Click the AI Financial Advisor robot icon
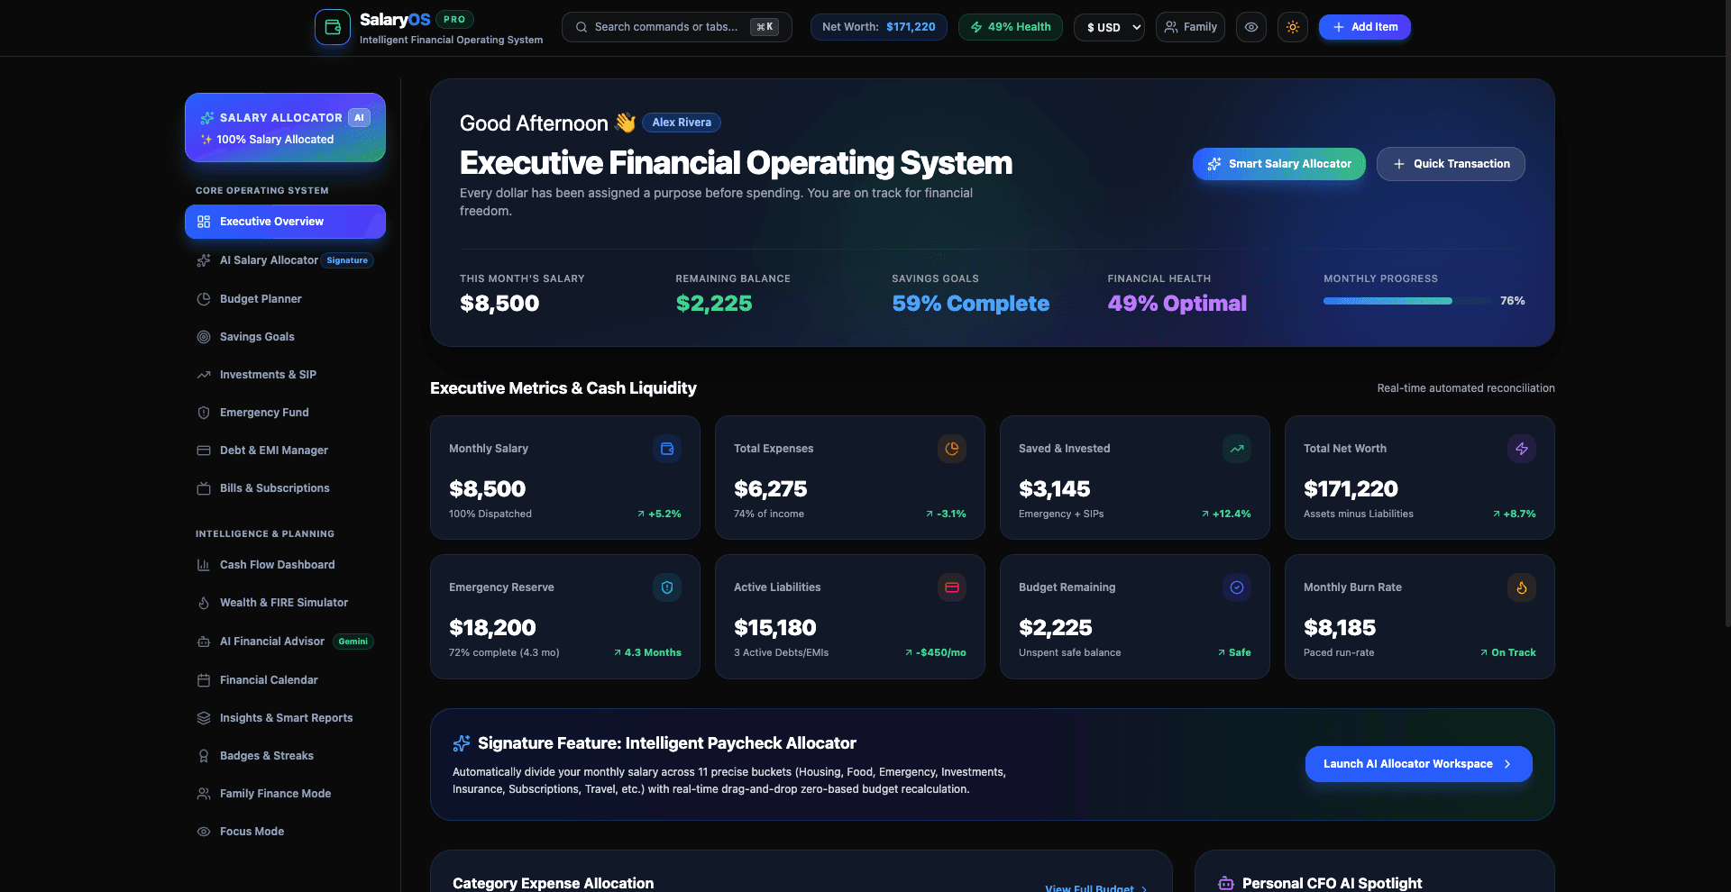Screen dimensions: 1731x892 [204, 642]
